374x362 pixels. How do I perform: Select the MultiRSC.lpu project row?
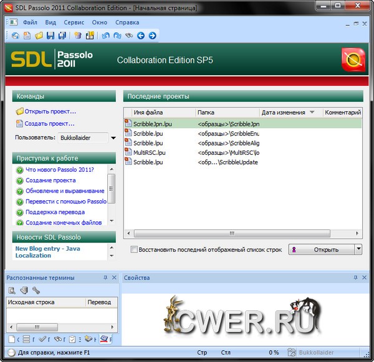tap(150, 152)
